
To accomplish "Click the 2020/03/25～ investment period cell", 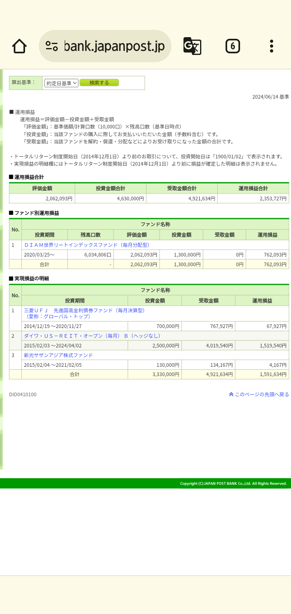I will 44,254.
